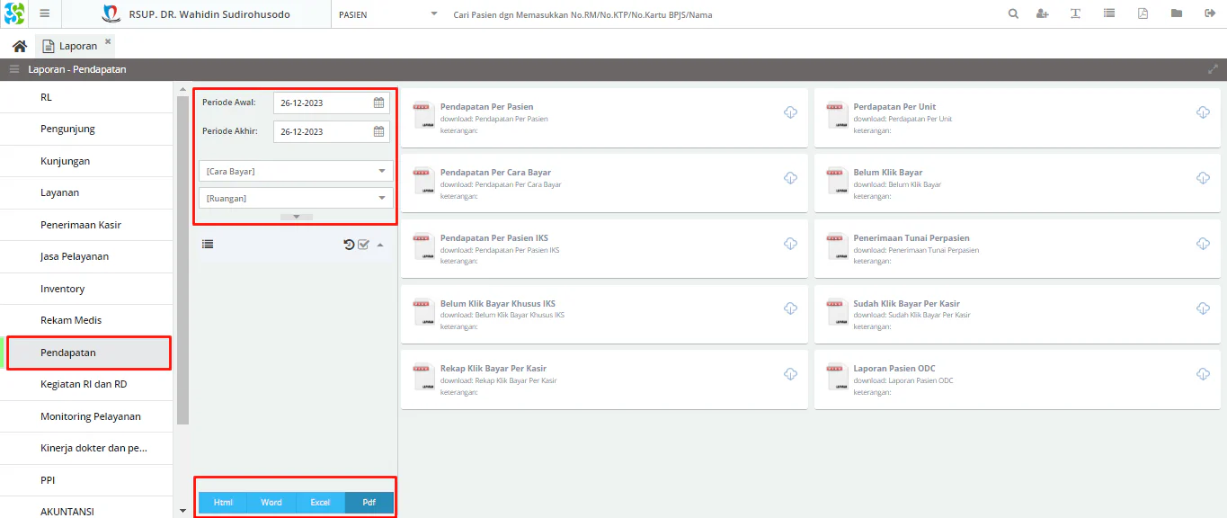This screenshot has width=1227, height=518.
Task: Open PPI in the sidebar
Action: coord(85,480)
